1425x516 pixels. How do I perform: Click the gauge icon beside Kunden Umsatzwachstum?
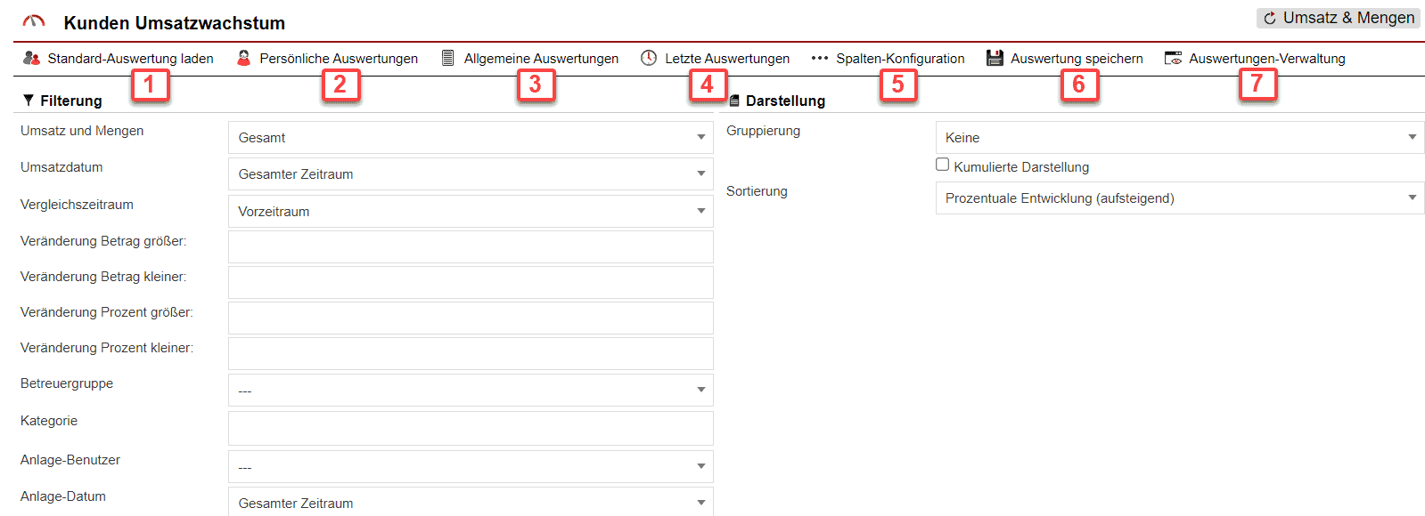click(33, 21)
